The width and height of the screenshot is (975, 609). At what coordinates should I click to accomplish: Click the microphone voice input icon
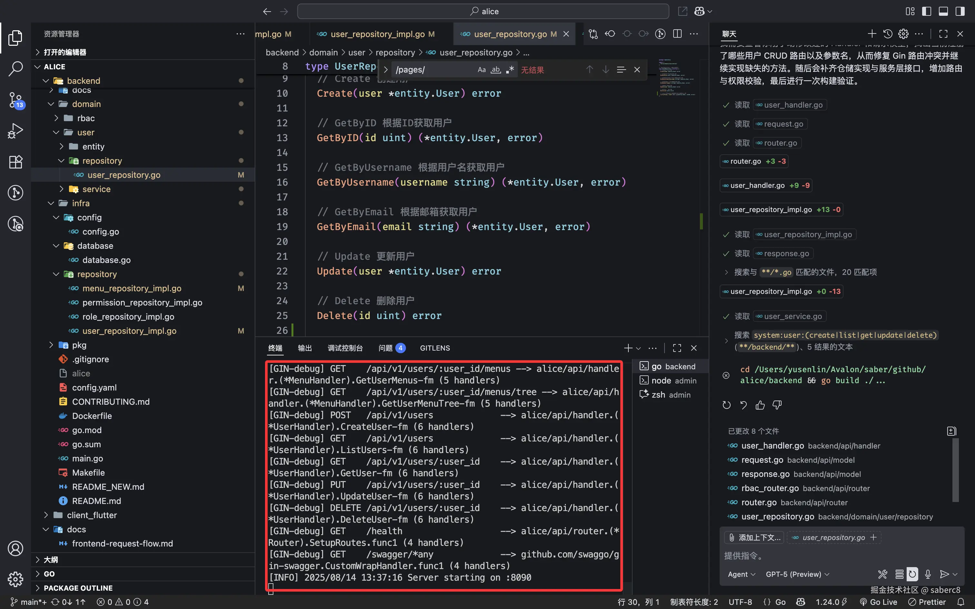pos(928,574)
